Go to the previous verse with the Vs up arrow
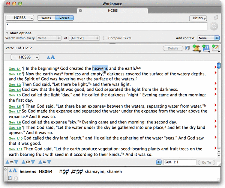The height and width of the screenshot is (188, 225). (x=7, y=162)
